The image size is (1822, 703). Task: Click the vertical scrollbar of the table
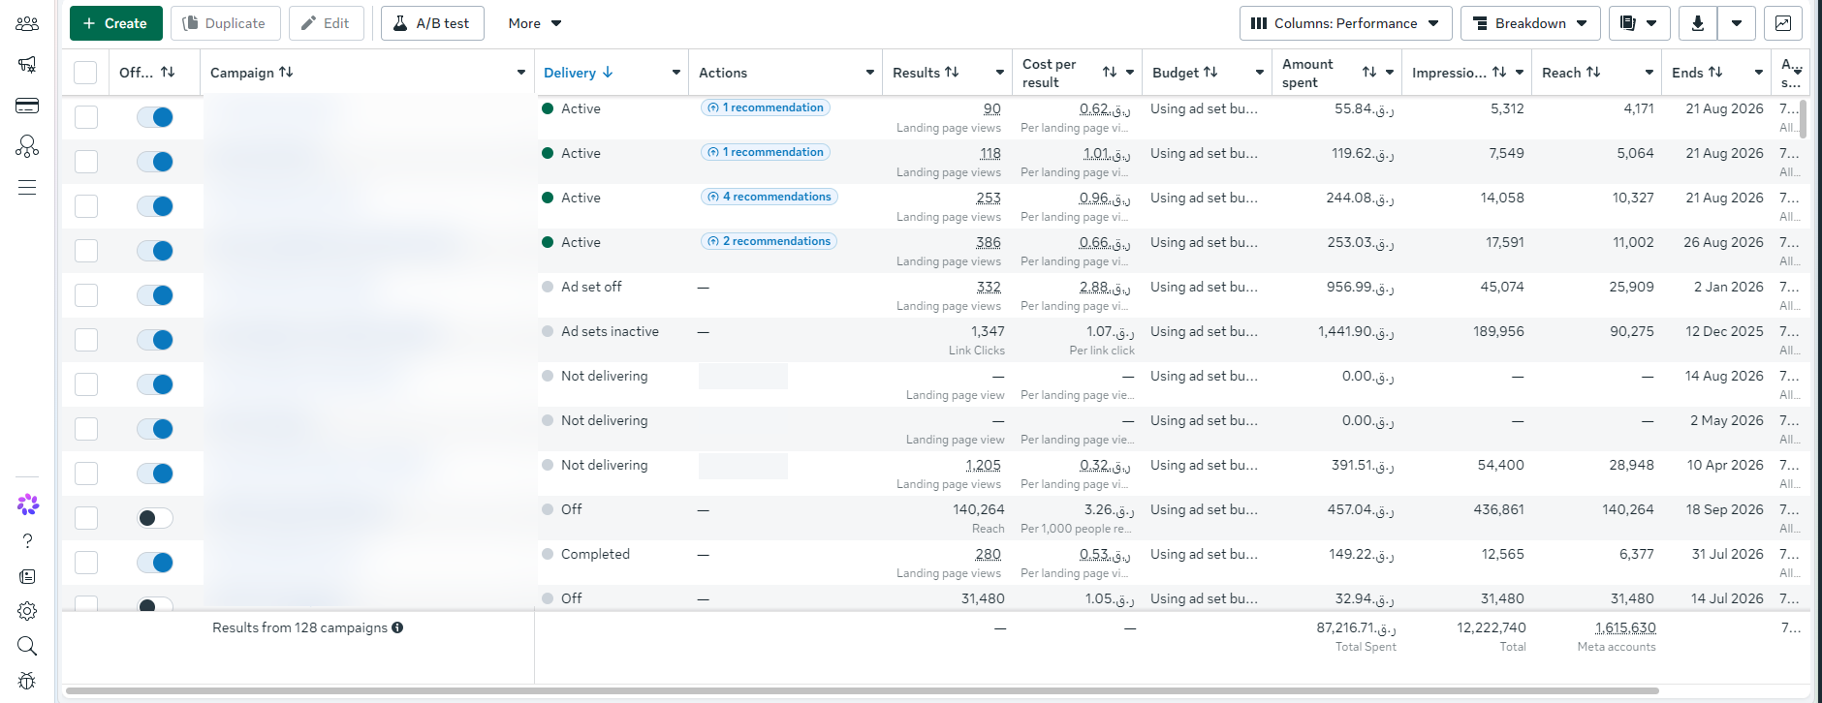coord(1804,118)
